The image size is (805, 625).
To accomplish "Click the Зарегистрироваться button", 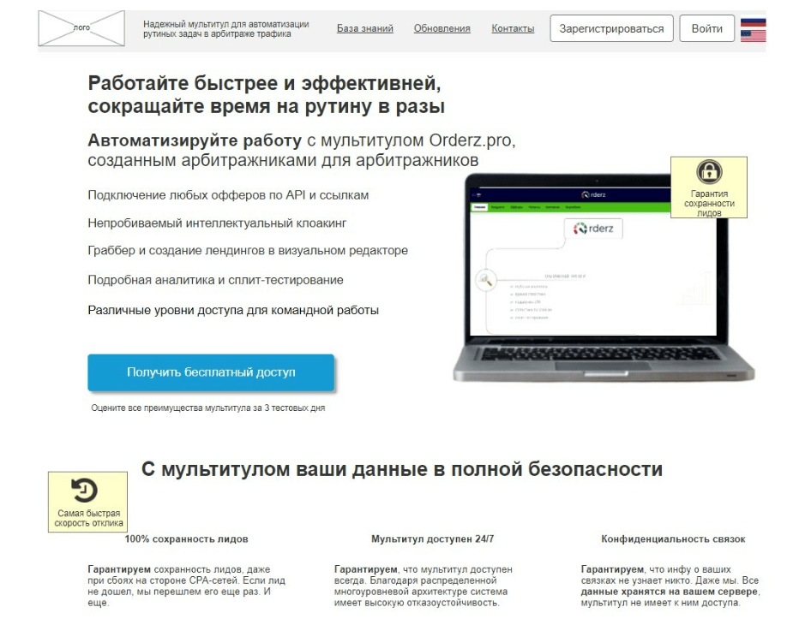I will tap(611, 29).
